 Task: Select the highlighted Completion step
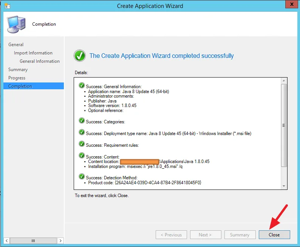tap(34, 86)
